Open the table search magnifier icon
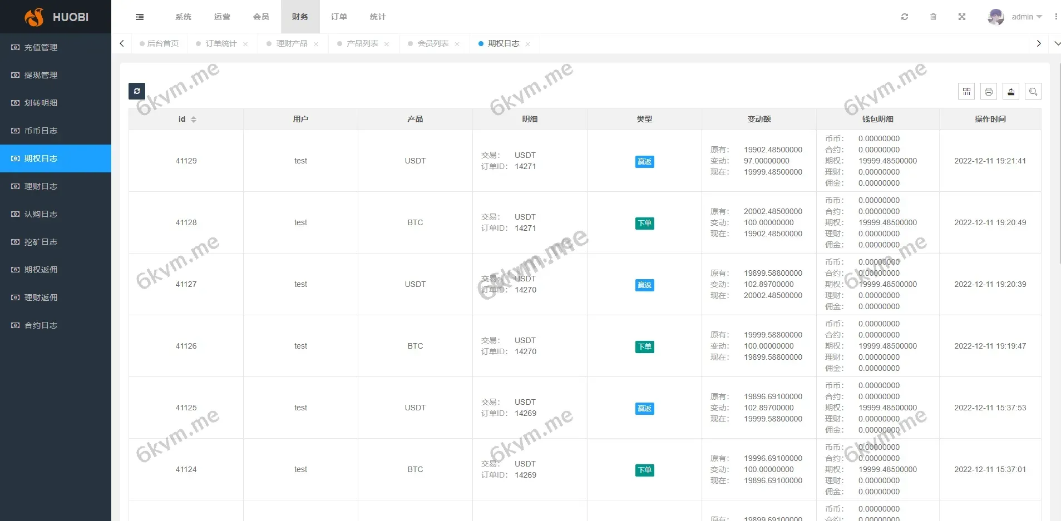Image resolution: width=1061 pixels, height=521 pixels. tap(1033, 92)
